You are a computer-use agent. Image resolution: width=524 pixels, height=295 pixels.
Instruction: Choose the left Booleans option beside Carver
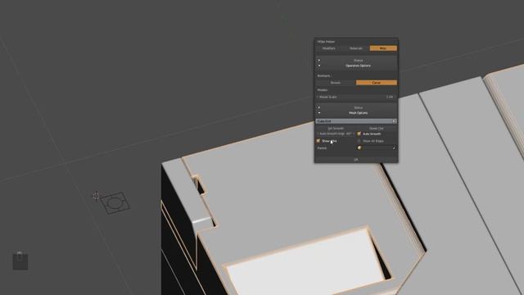pyautogui.click(x=336, y=83)
